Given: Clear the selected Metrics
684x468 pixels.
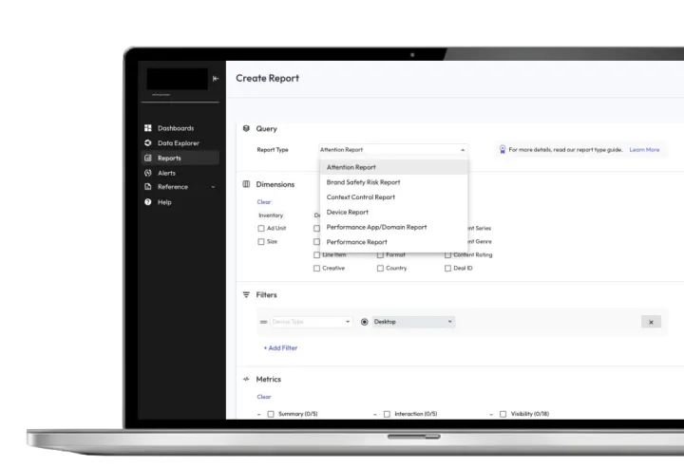Looking at the screenshot, I should click(x=264, y=397).
